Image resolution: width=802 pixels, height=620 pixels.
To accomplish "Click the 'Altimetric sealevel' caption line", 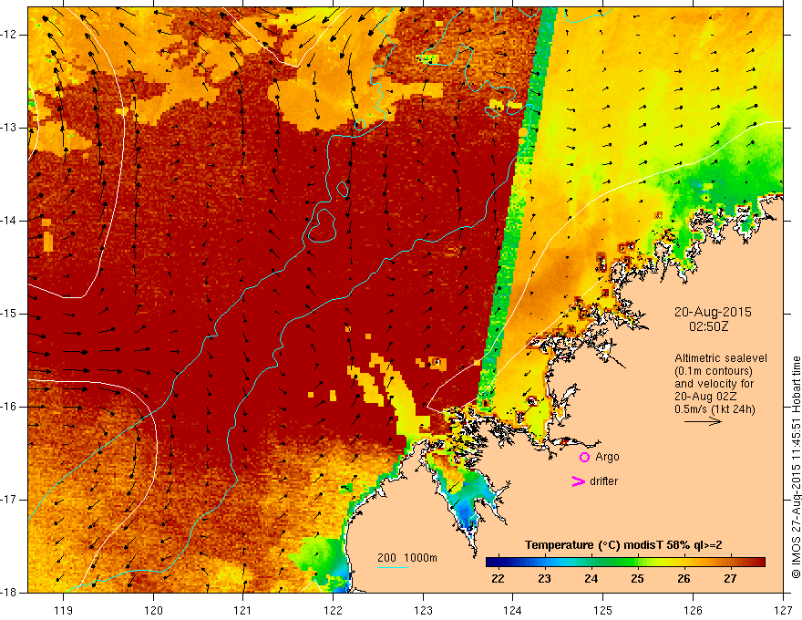I will point(720,358).
